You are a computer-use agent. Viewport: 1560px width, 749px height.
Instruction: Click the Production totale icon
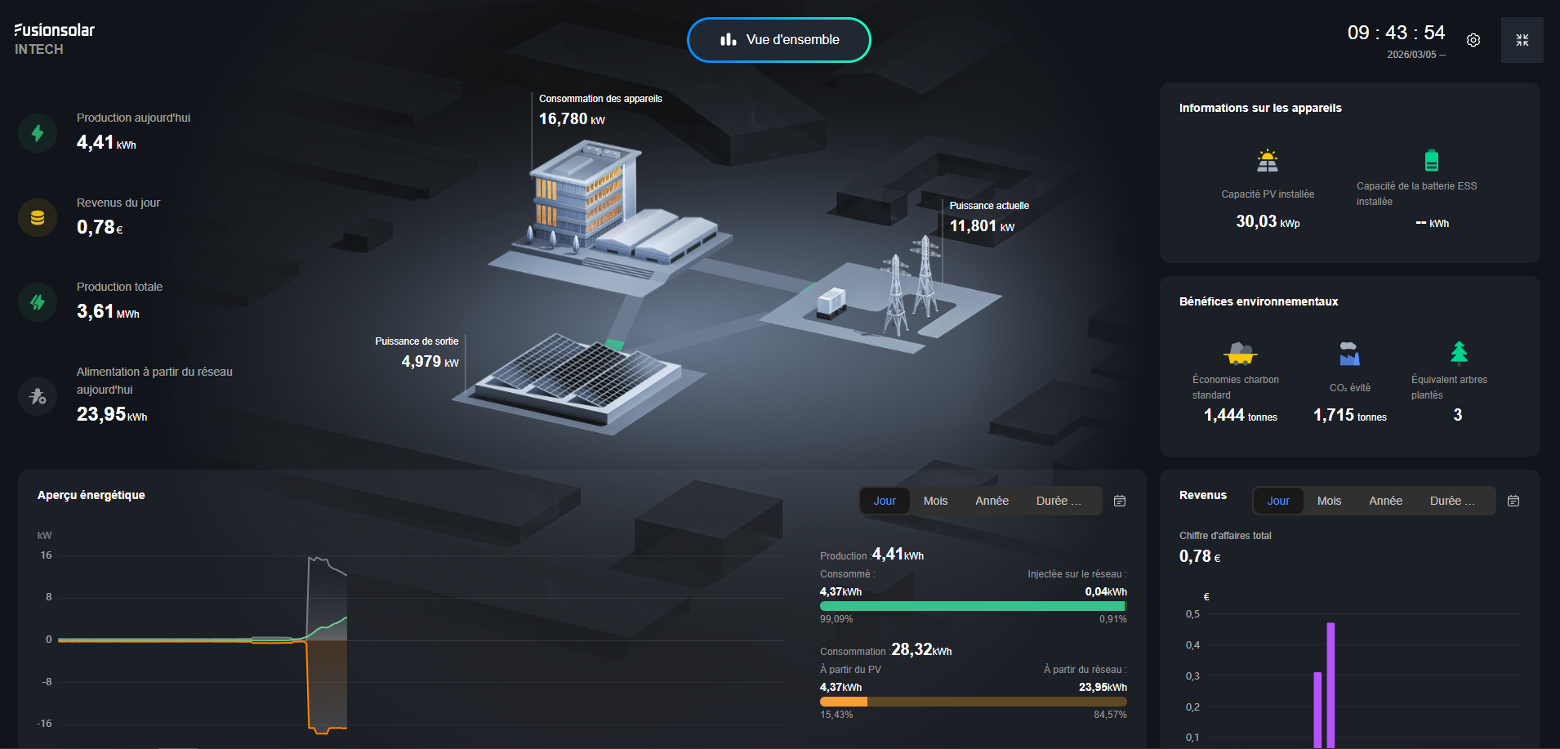coord(38,302)
